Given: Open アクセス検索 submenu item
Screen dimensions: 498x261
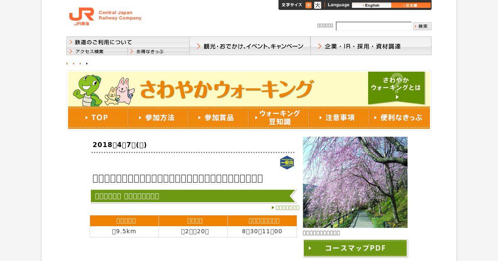Looking at the screenshot, I should pos(97,51).
